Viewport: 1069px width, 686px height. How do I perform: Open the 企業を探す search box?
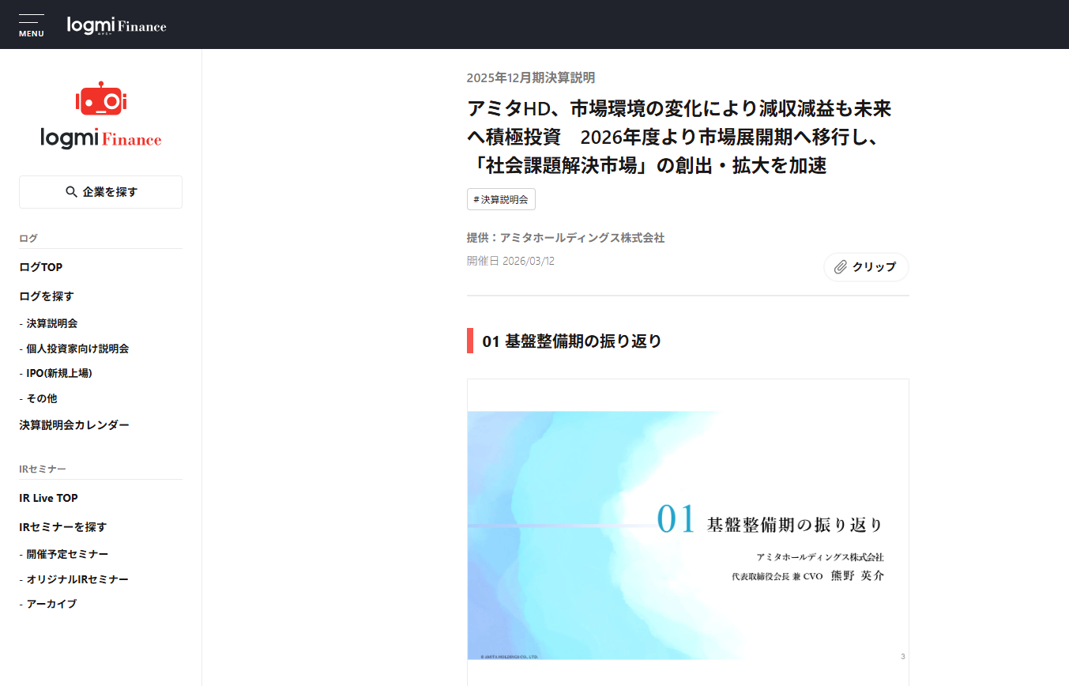100,191
